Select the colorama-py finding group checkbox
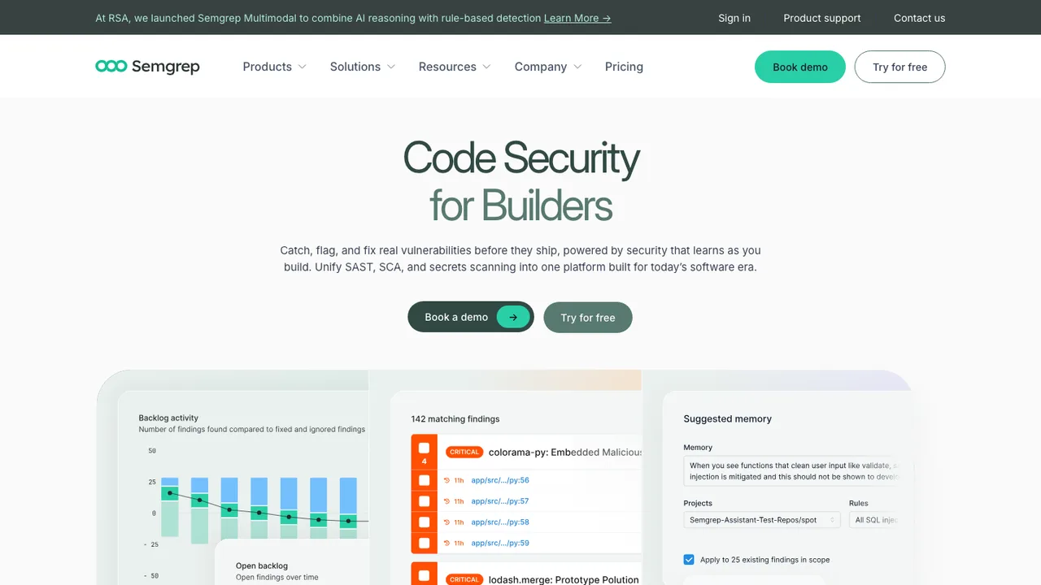 pos(424,448)
